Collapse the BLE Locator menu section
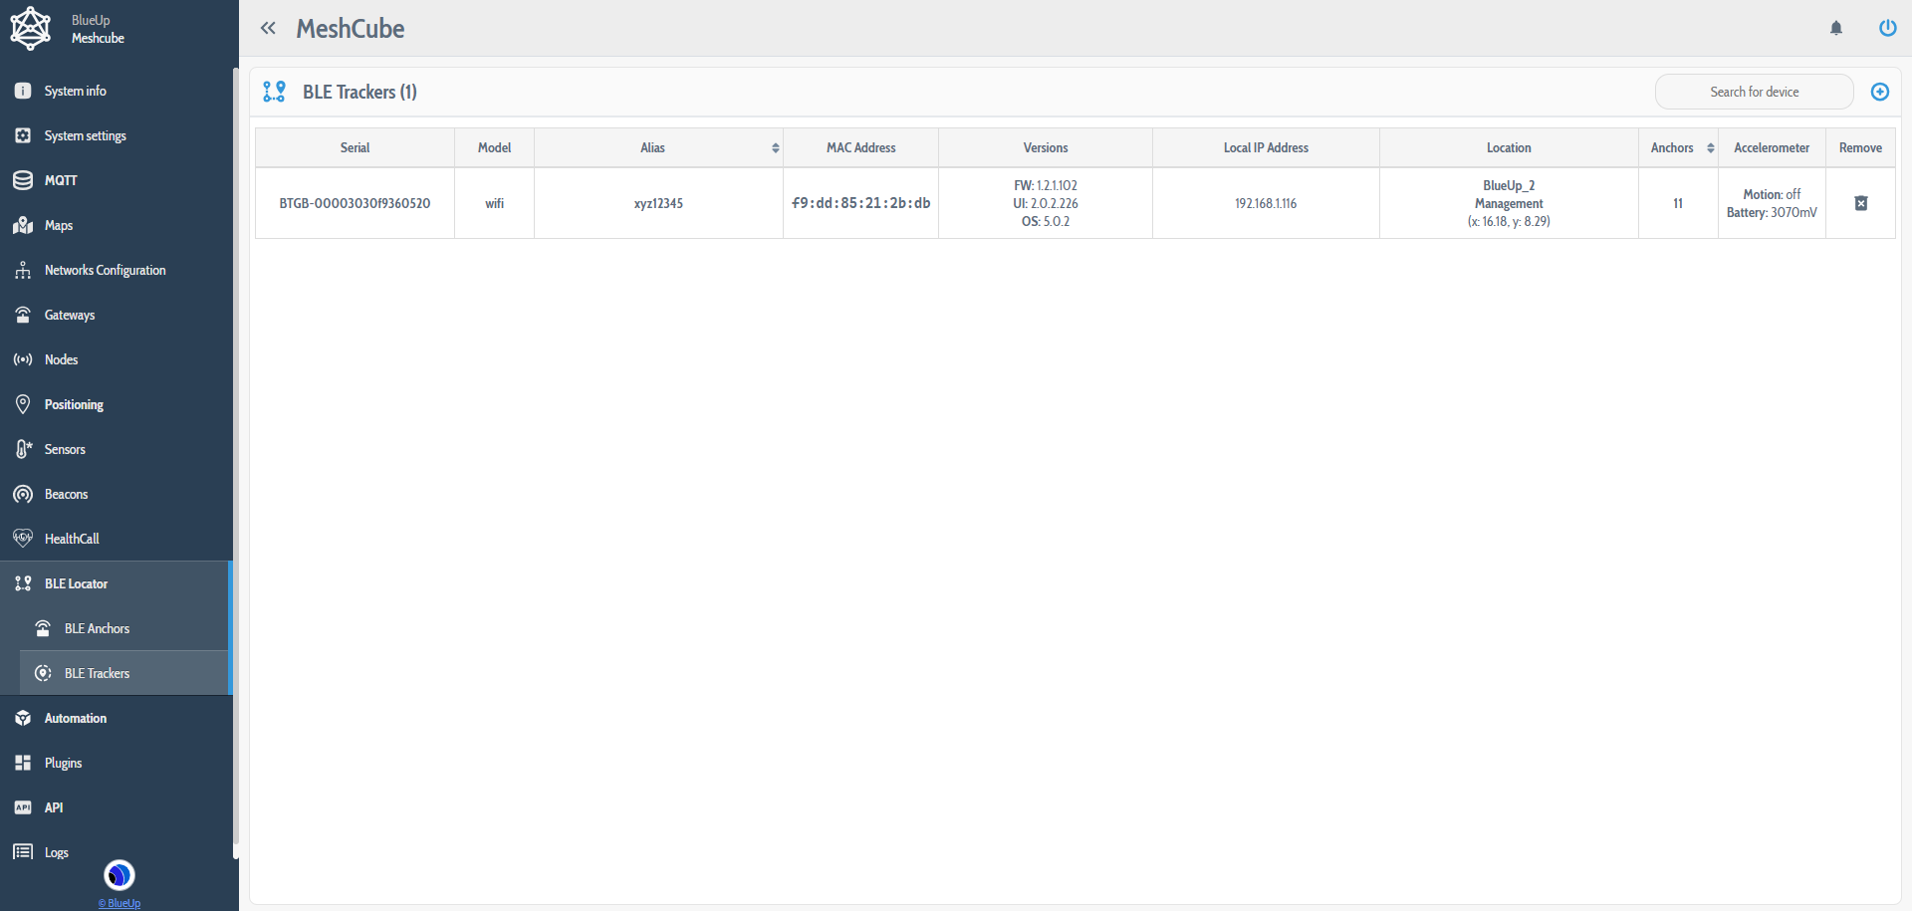This screenshot has width=1912, height=911. pos(76,583)
